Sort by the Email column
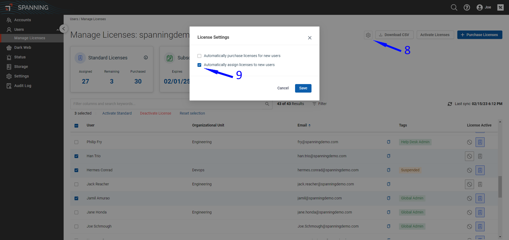The image size is (509, 240). [x=304, y=125]
